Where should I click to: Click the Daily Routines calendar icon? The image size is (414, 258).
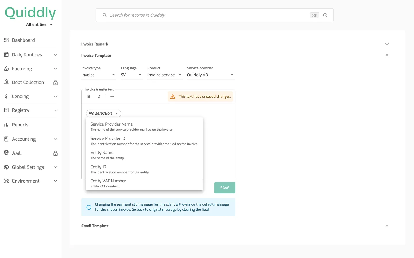[x=6, y=54]
